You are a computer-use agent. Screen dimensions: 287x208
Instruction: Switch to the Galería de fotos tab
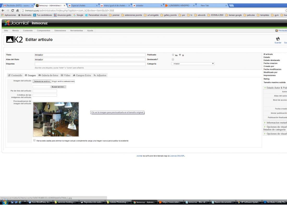48,75
